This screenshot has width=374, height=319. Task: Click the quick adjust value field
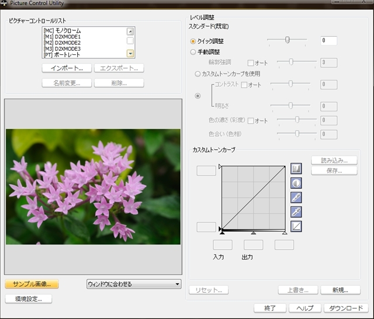point(328,41)
